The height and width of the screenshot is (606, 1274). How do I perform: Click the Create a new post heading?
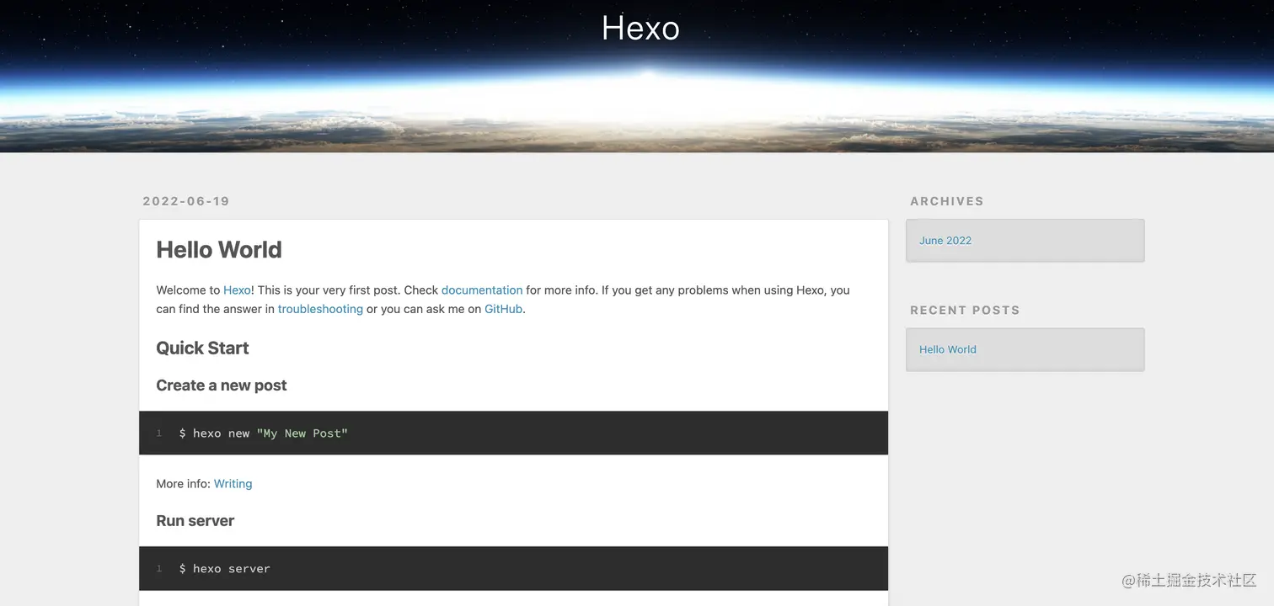coord(222,385)
